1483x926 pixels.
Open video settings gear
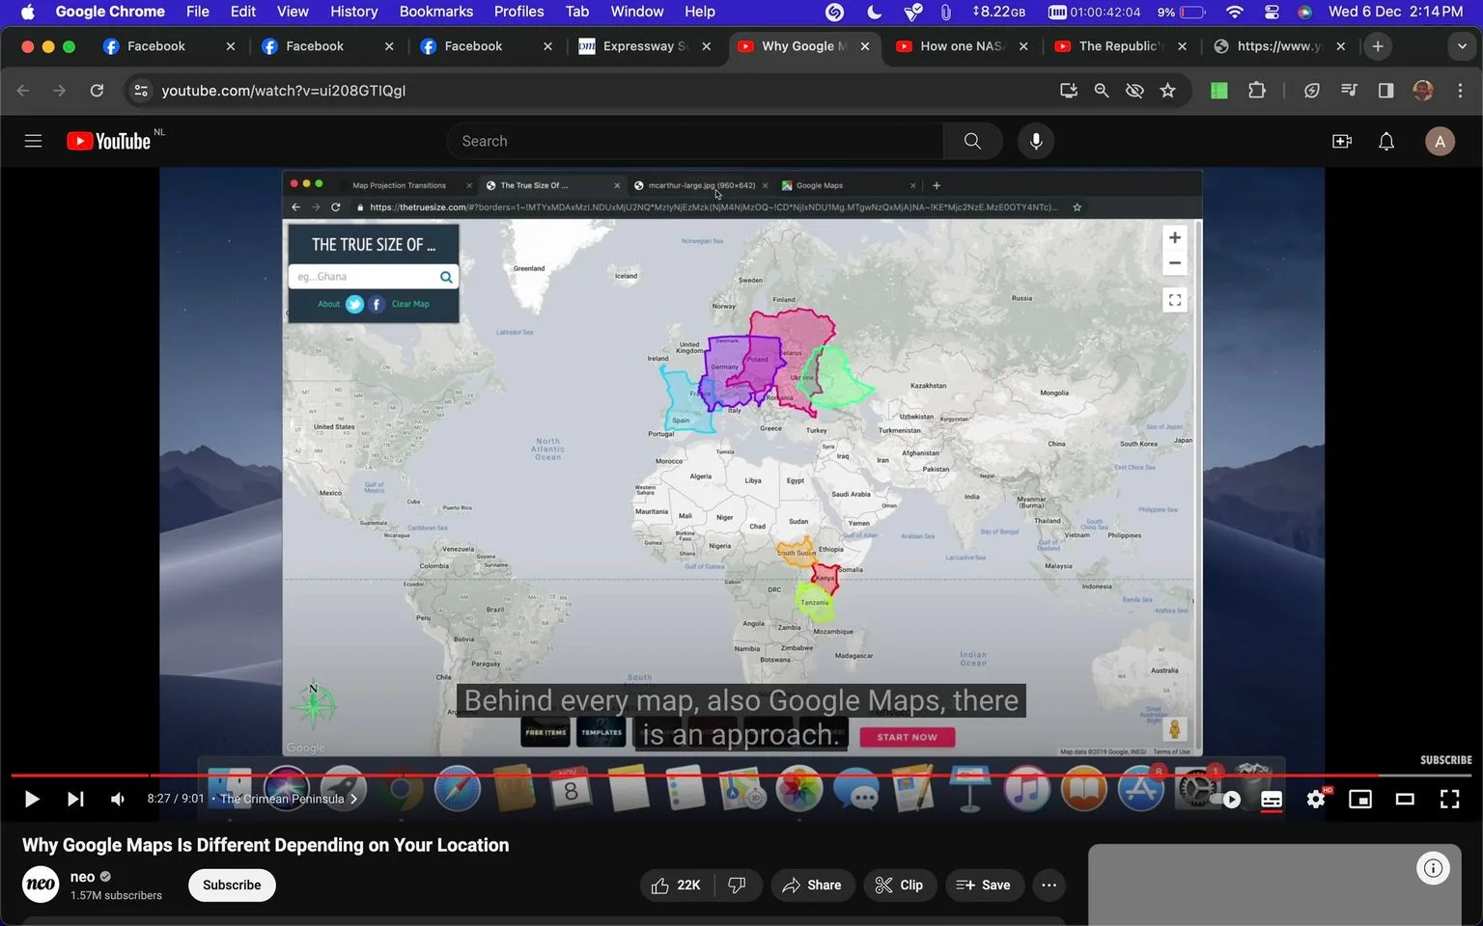[x=1316, y=799]
